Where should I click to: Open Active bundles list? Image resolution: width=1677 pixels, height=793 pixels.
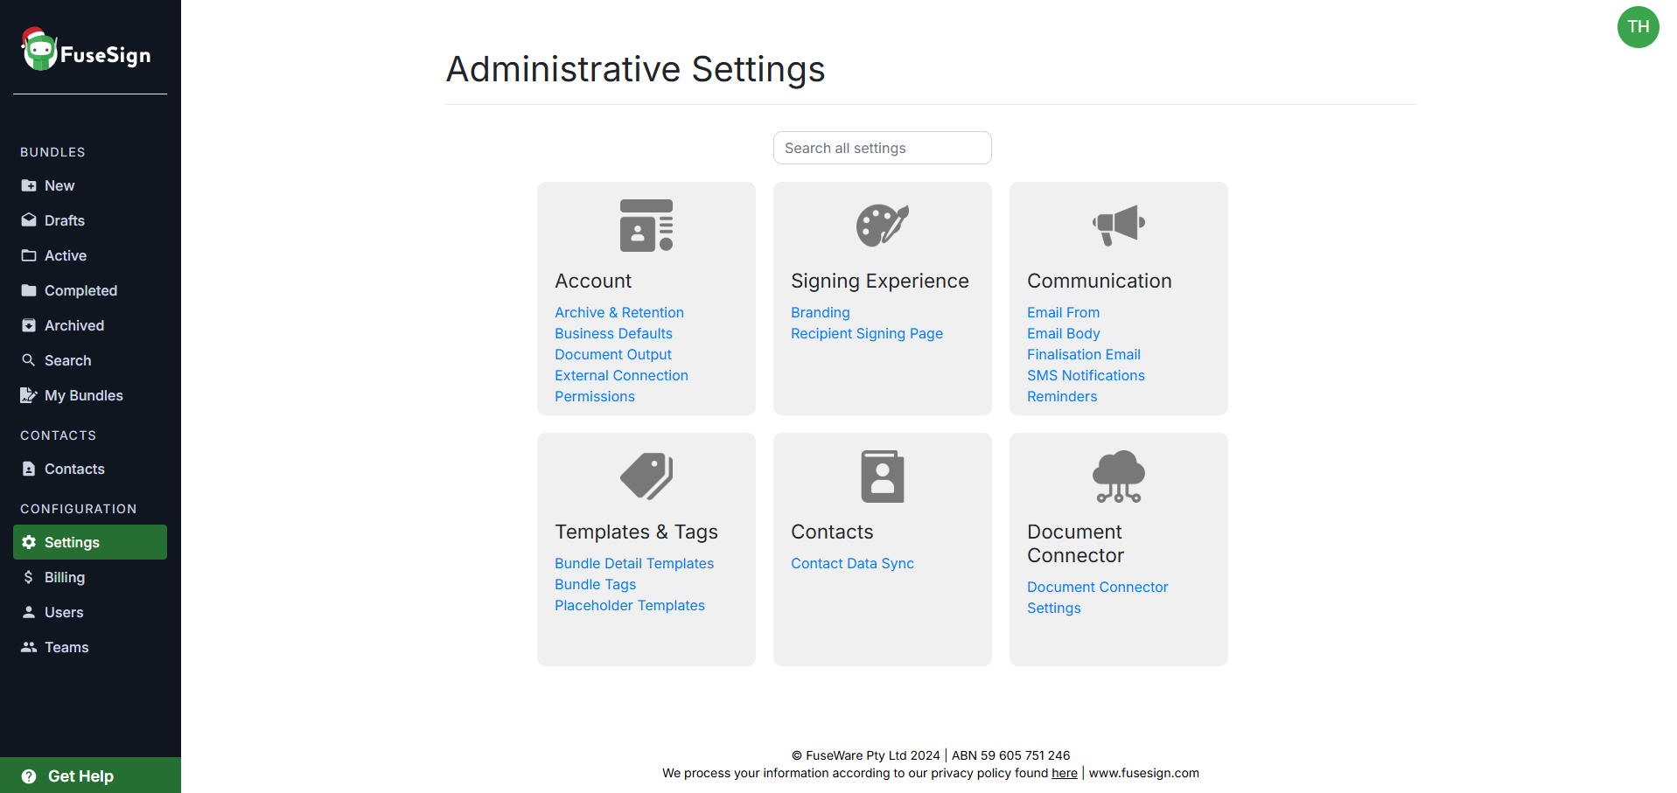coord(90,255)
